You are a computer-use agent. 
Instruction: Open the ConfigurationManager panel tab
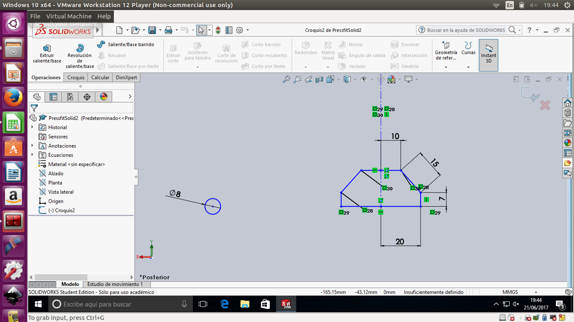pyautogui.click(x=70, y=97)
